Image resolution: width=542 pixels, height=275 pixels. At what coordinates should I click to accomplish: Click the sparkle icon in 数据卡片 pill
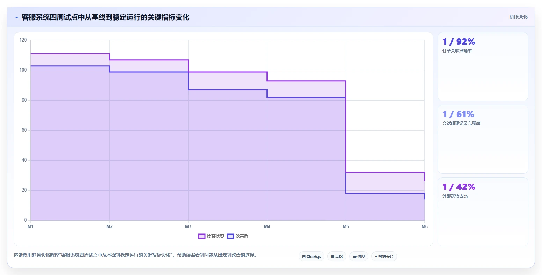coord(376,257)
